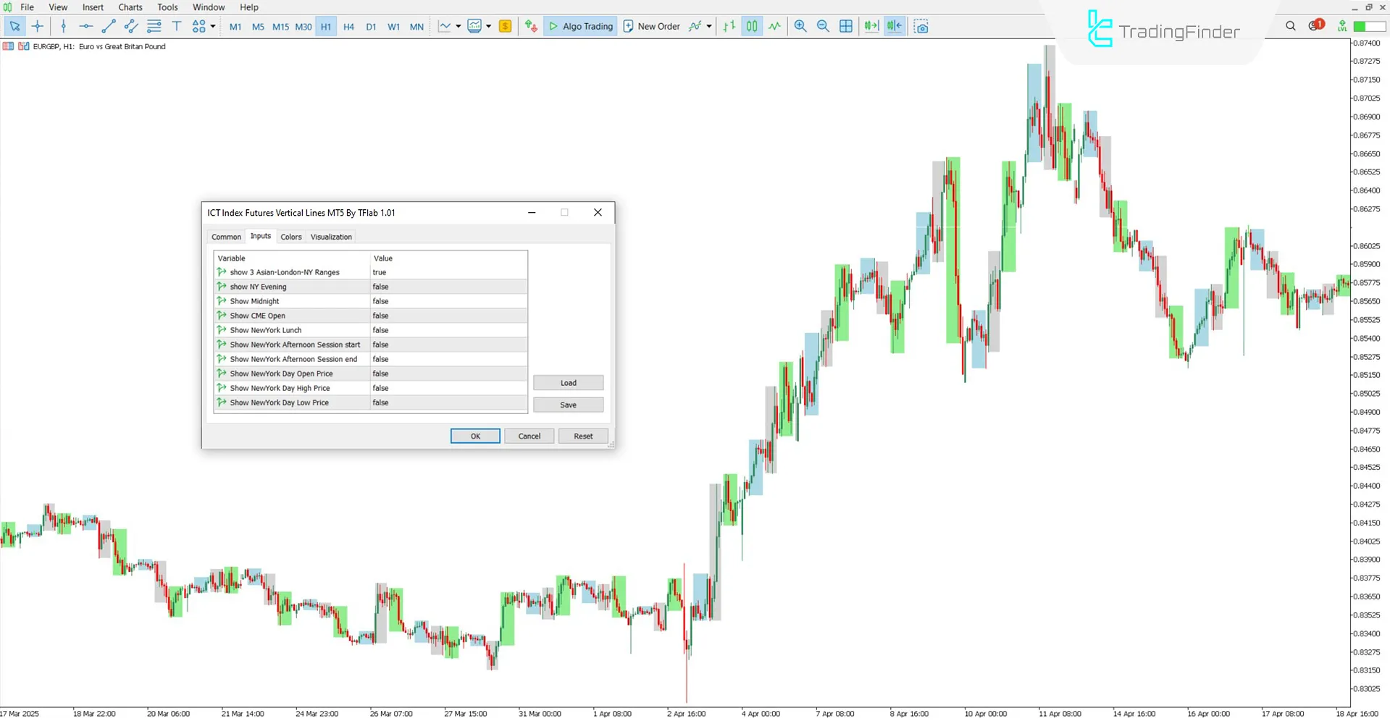Switch to the Colors tab
This screenshot has height=721, width=1390.
coord(290,237)
